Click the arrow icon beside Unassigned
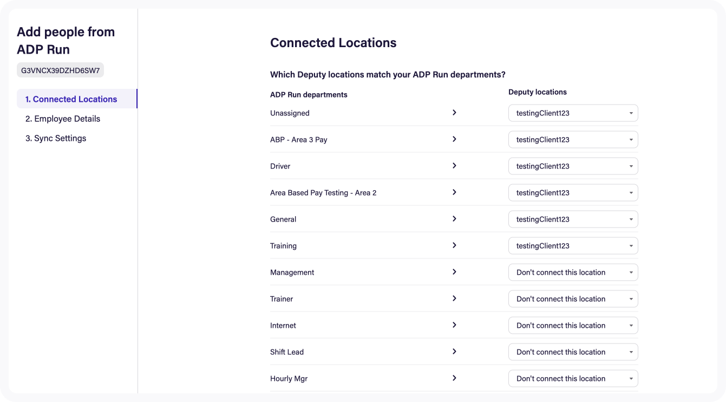 pyautogui.click(x=454, y=113)
